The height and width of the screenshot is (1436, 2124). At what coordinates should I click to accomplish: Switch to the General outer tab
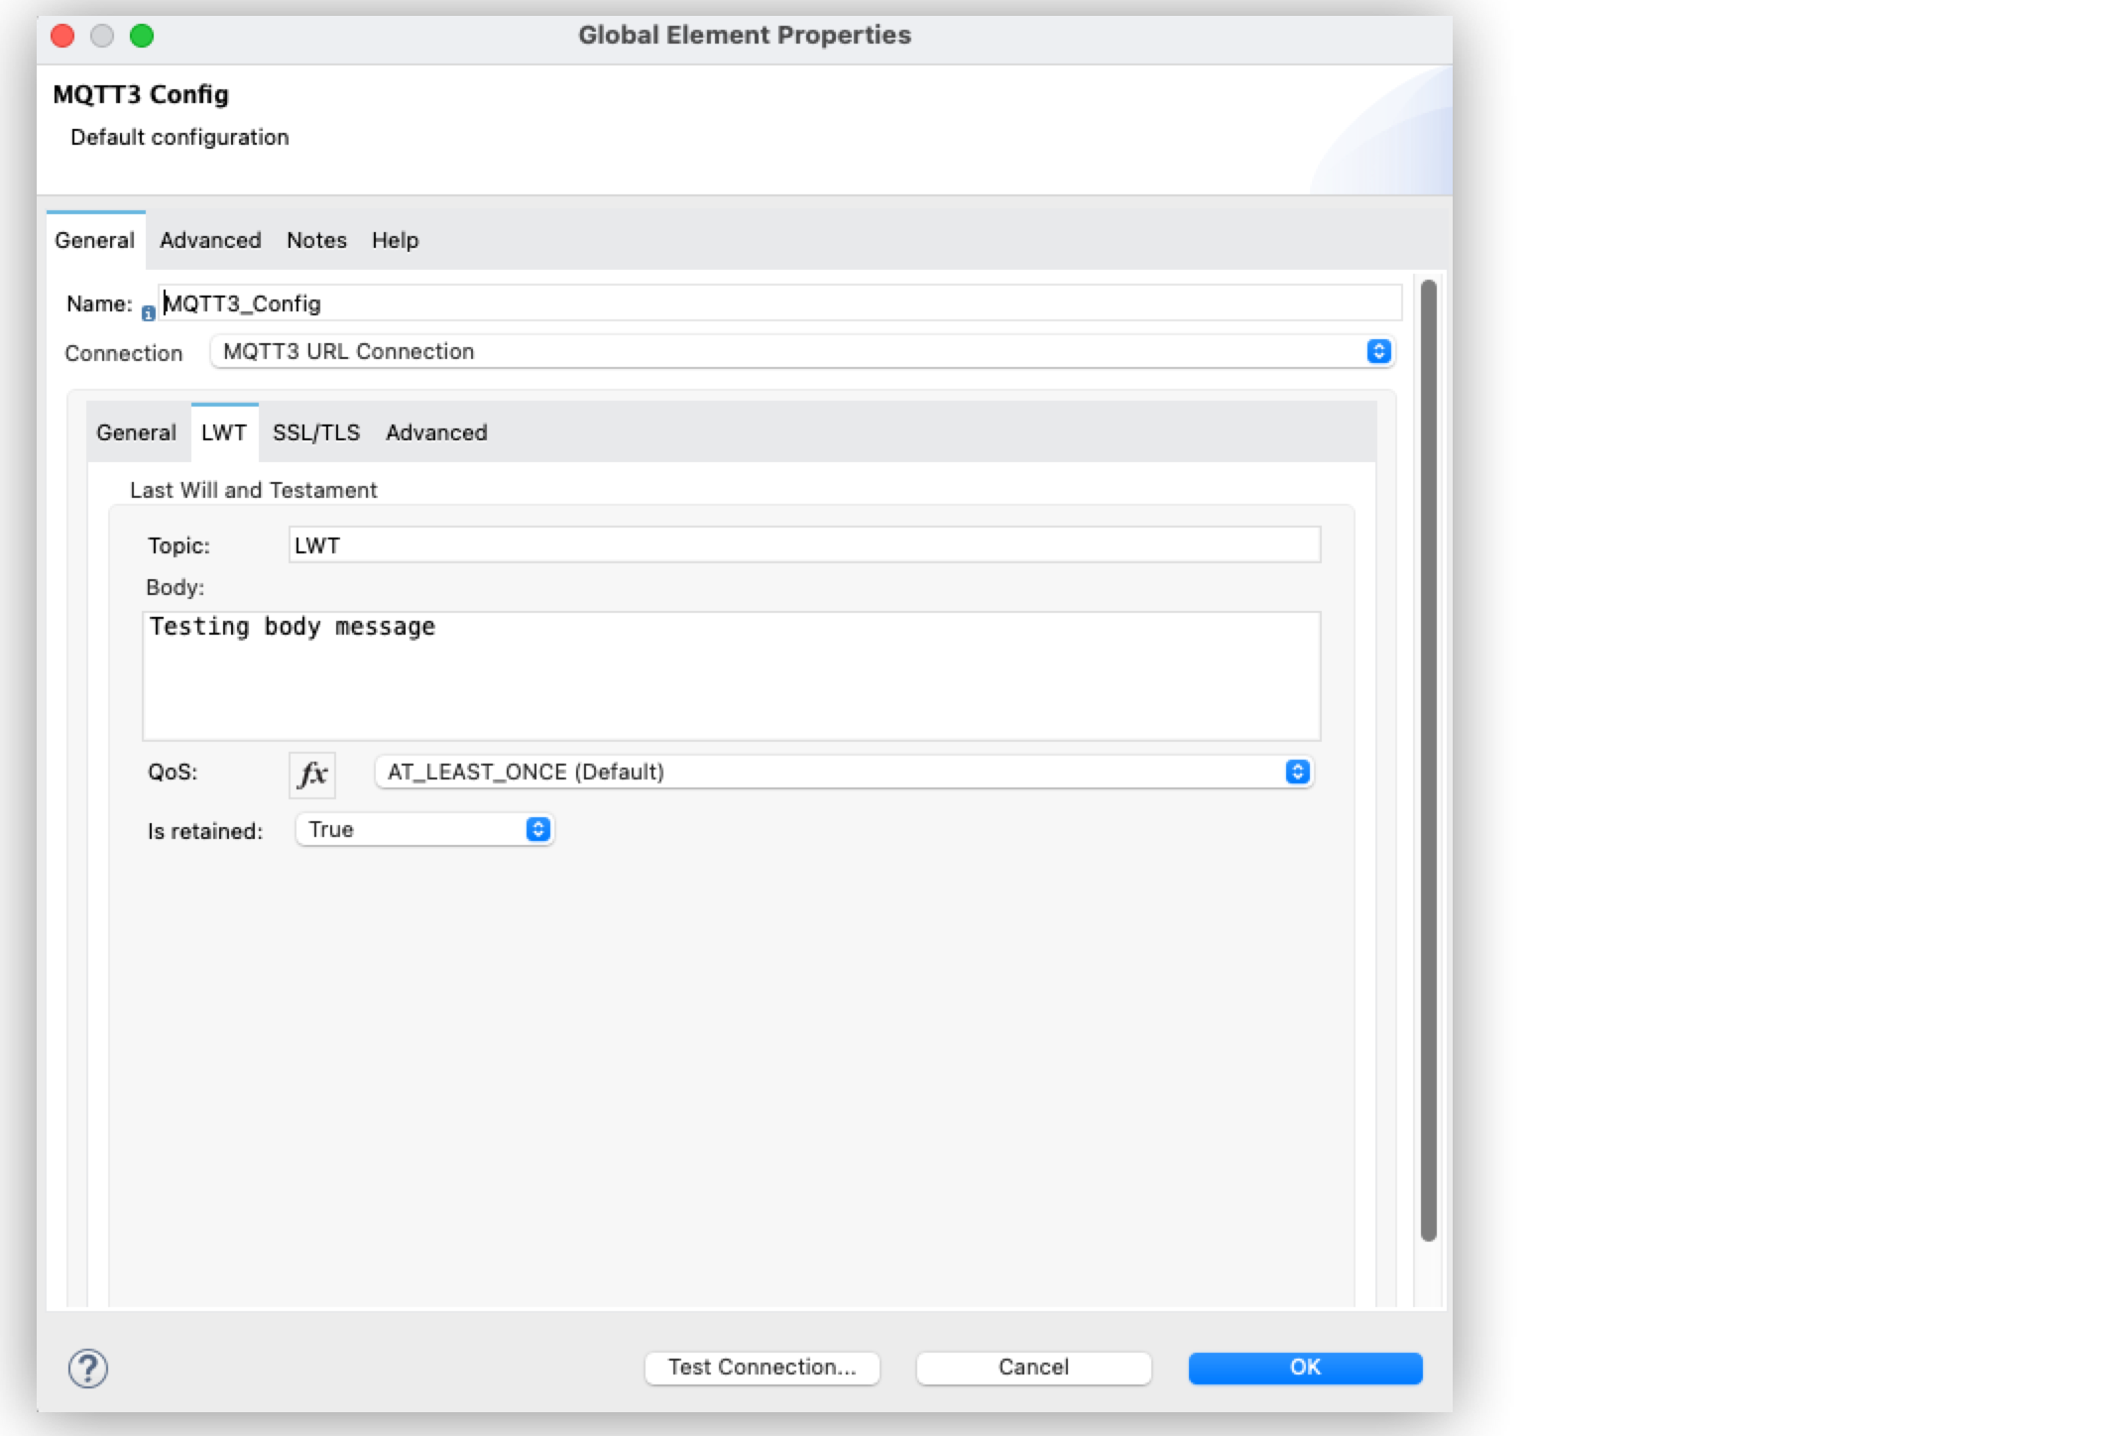click(x=93, y=239)
